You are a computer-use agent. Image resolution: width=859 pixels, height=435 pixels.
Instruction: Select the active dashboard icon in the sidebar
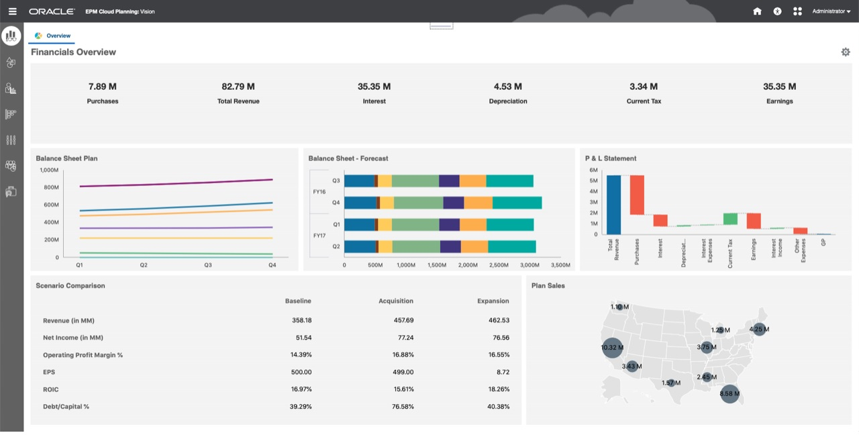[x=11, y=36]
